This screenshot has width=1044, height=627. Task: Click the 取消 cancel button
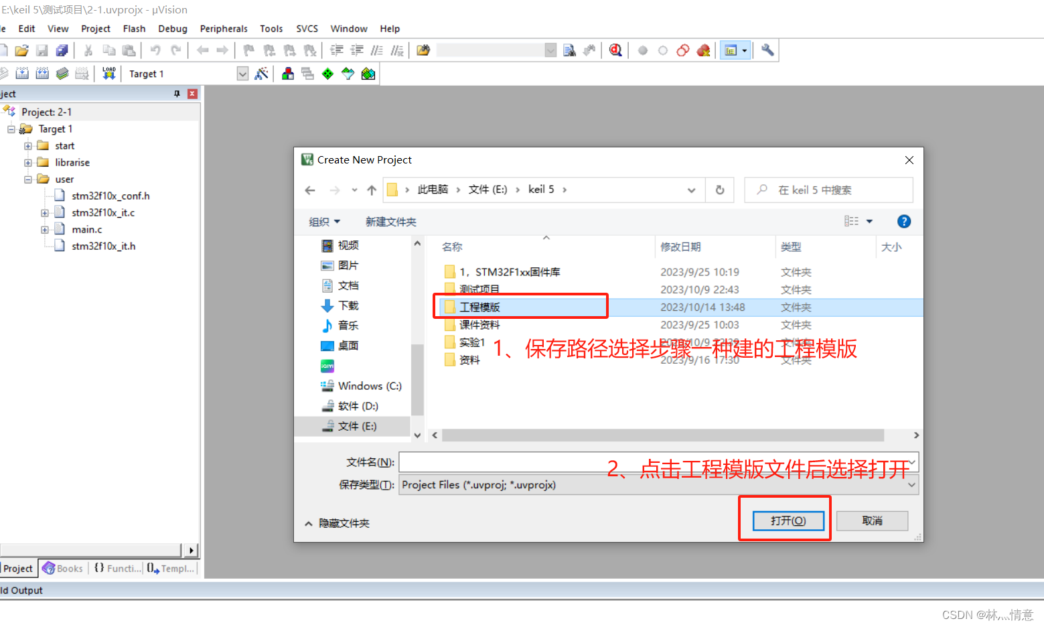[x=872, y=520]
